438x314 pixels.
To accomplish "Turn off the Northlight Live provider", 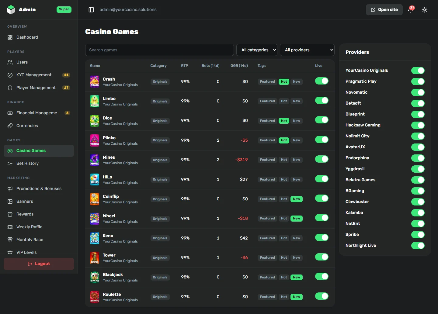I will coord(418,246).
